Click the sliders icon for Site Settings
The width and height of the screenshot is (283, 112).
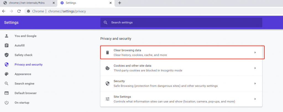click(108, 99)
